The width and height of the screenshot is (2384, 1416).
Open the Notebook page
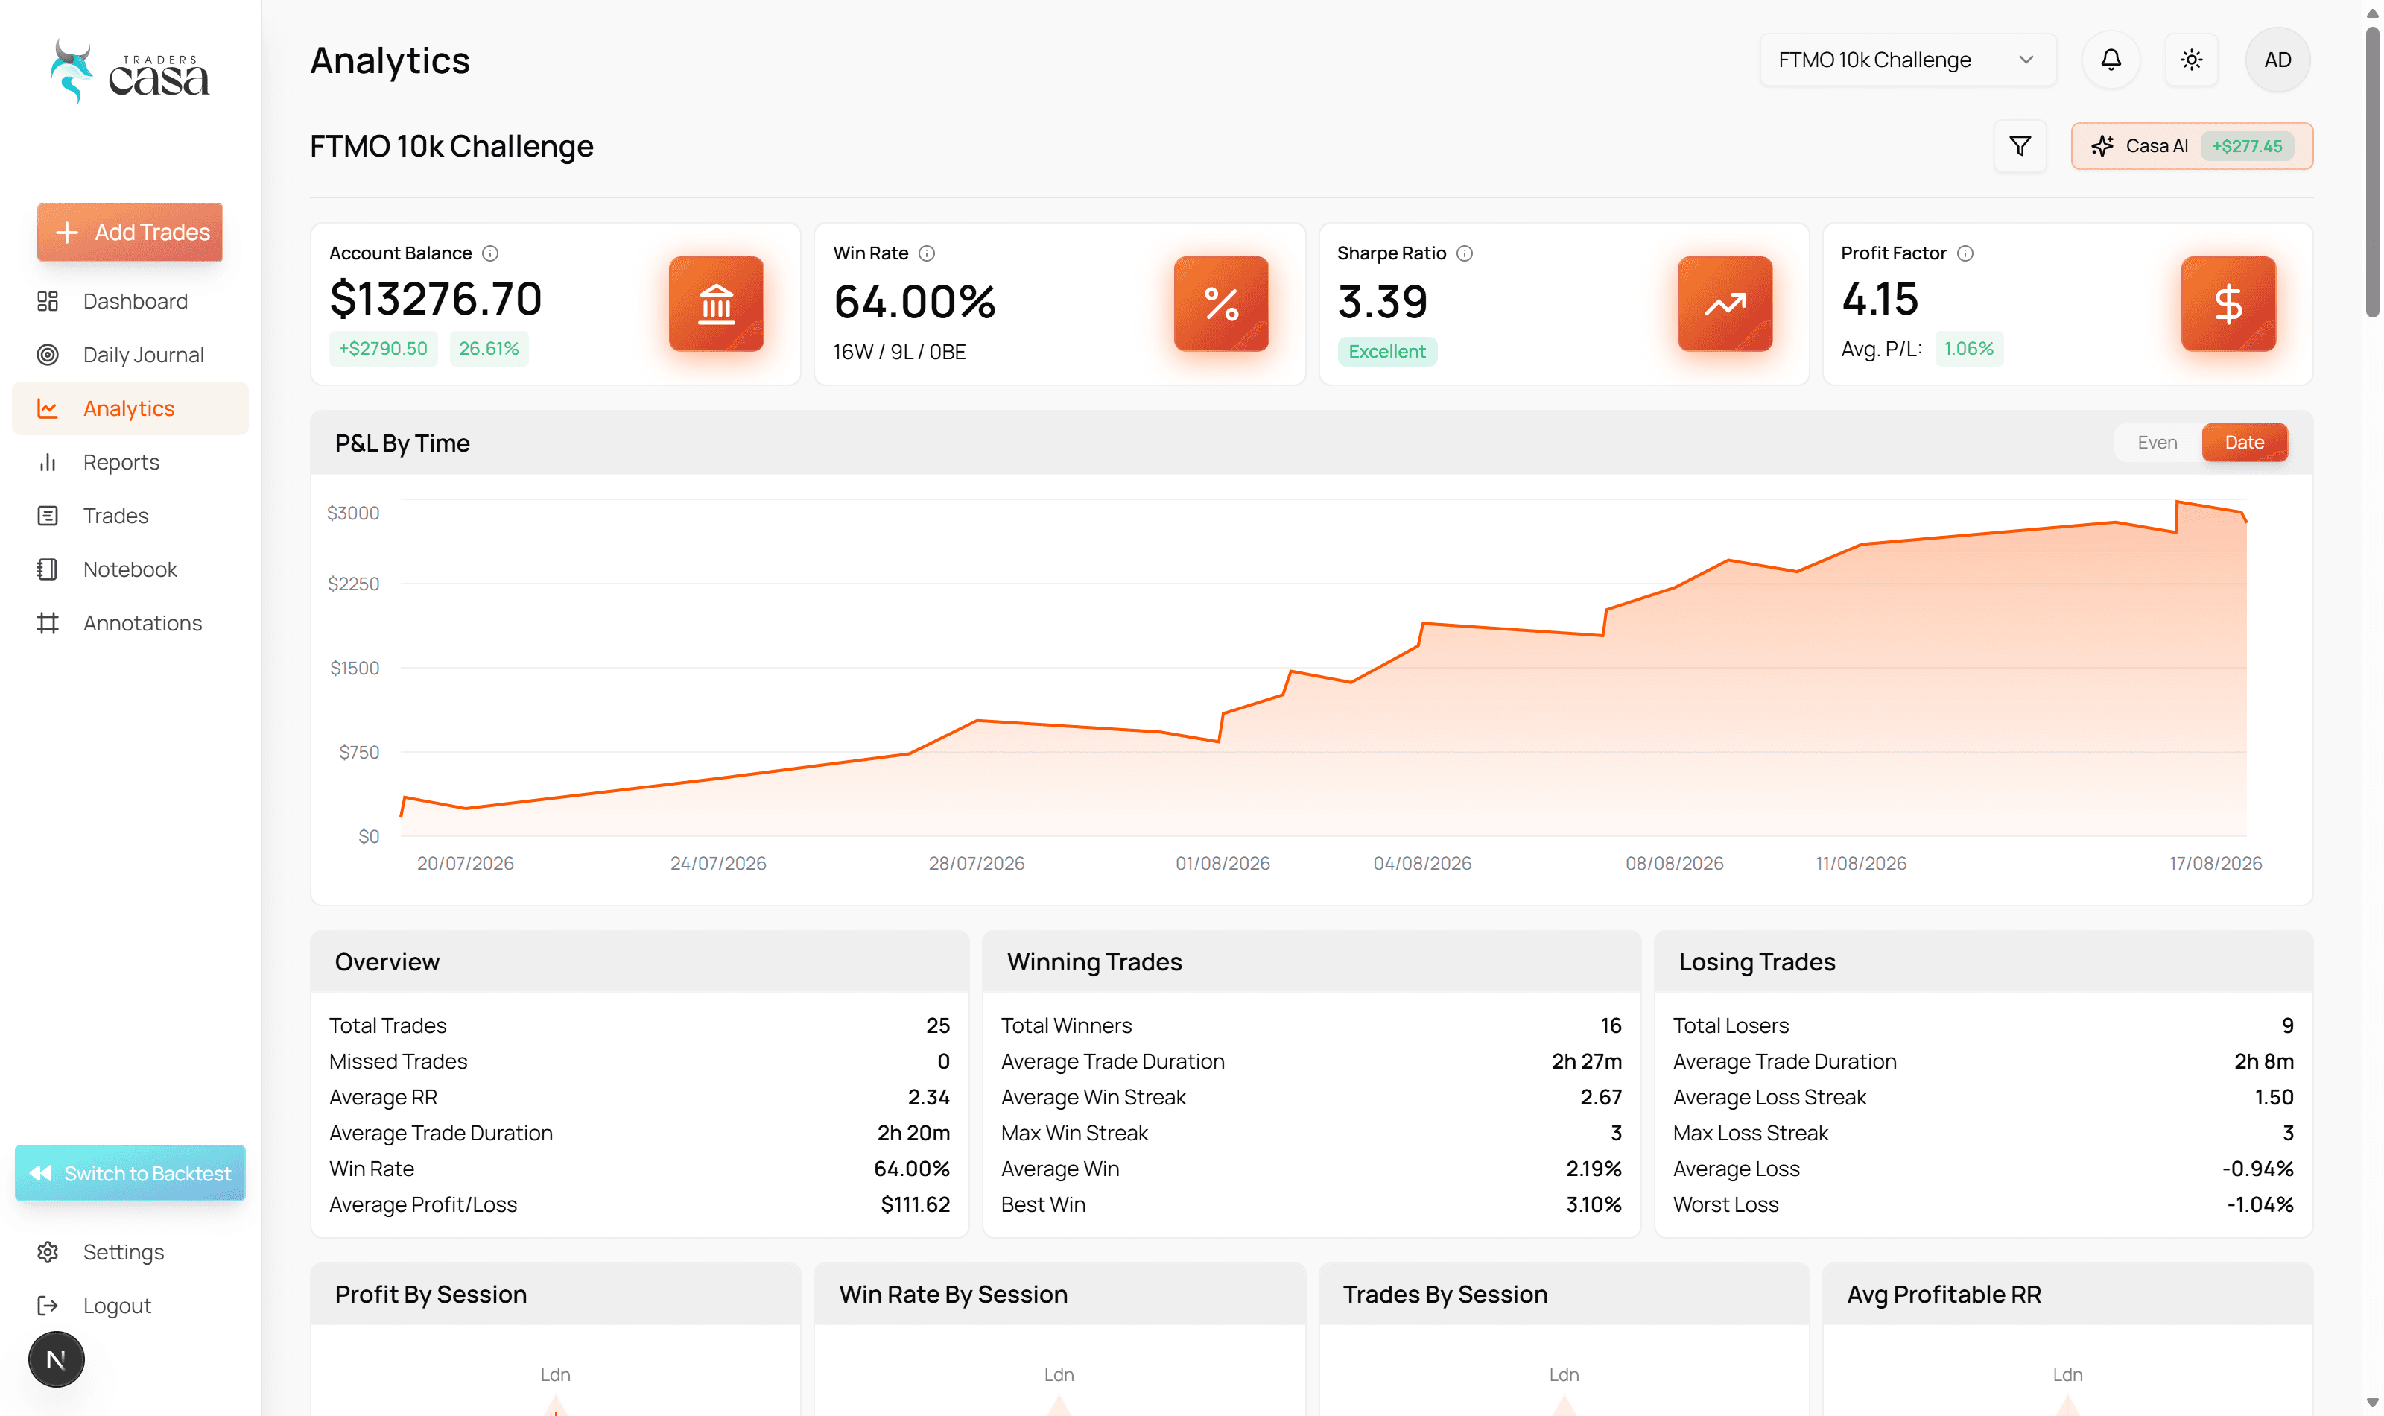point(130,569)
